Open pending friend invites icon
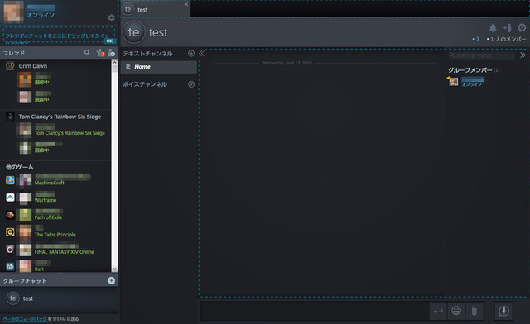 pos(100,53)
